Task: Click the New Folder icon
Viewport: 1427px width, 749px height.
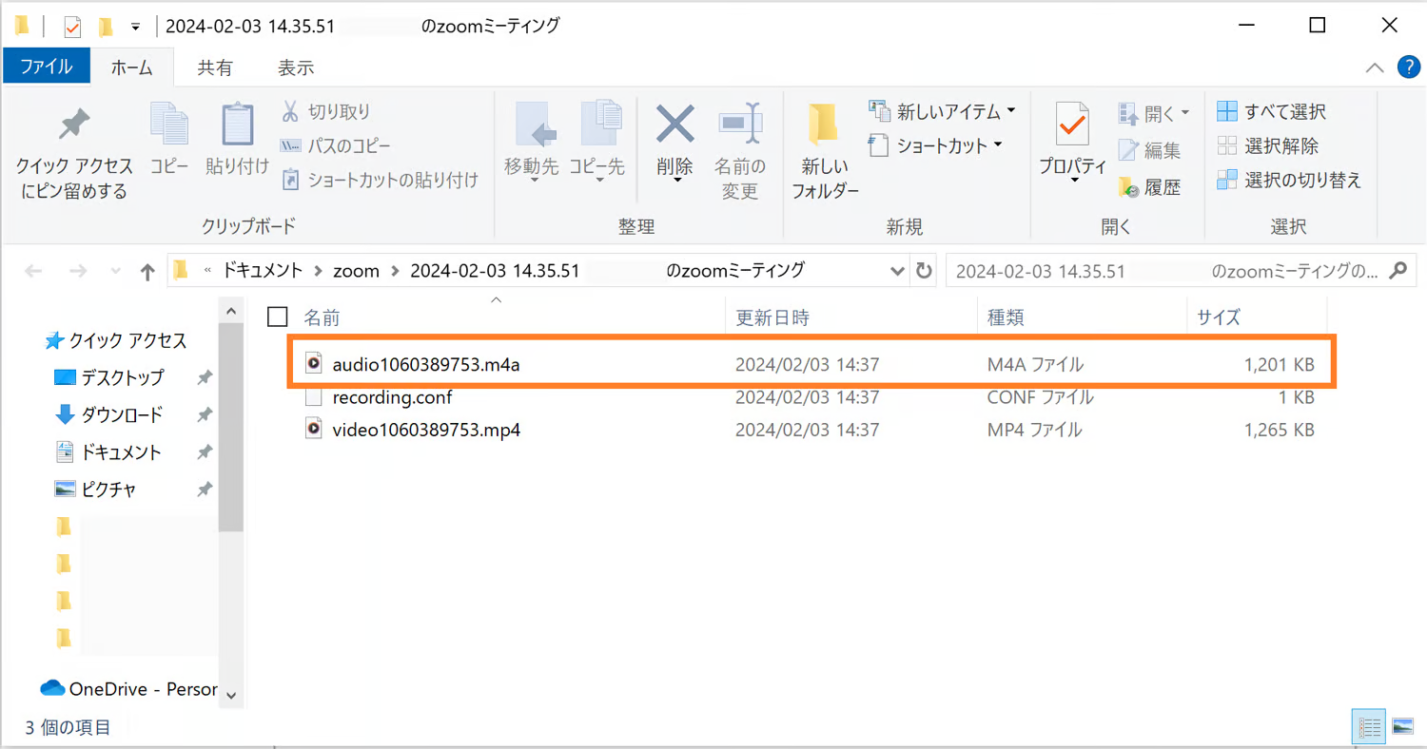Action: [x=824, y=124]
